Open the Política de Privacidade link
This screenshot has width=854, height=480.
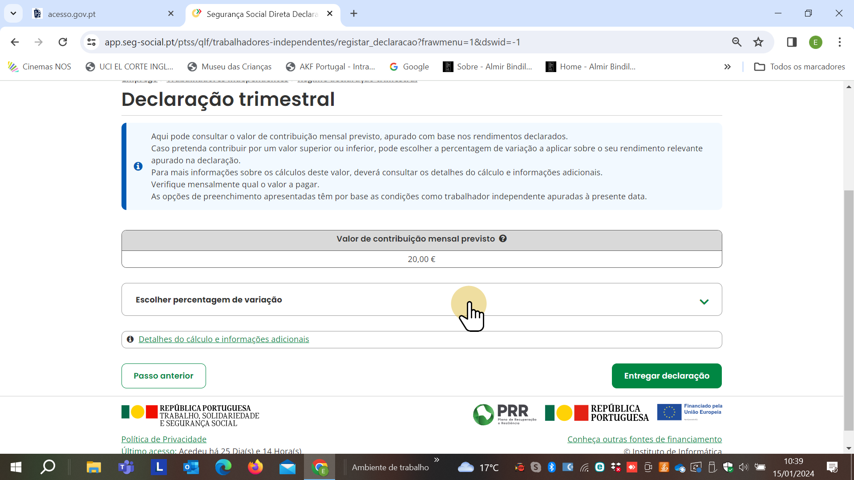coord(164,439)
